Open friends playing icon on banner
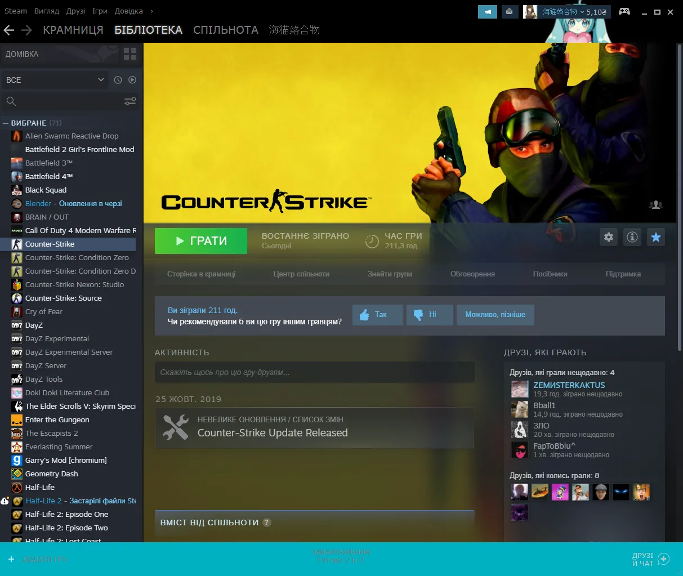This screenshot has height=576, width=683. [x=655, y=205]
